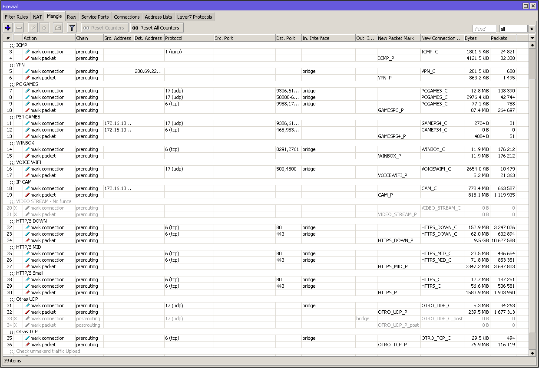The width and height of the screenshot is (539, 368).
Task: Click the mark packet icon of rule 13
Action: point(27,136)
